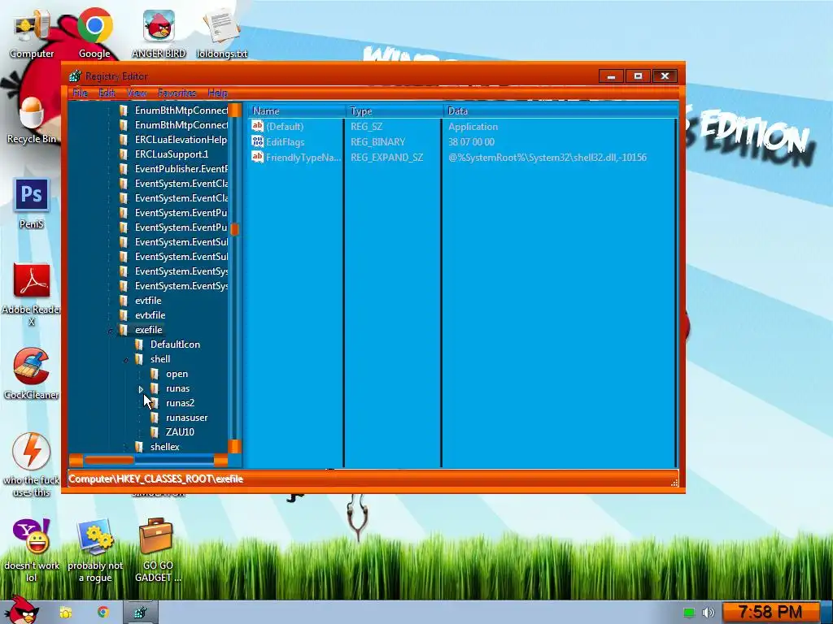Open the Favorites menu
This screenshot has height=624, width=833.
click(177, 93)
